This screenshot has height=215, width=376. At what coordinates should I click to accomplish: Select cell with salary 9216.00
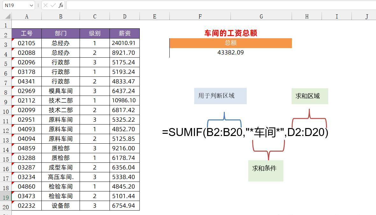pyautogui.click(x=125, y=148)
